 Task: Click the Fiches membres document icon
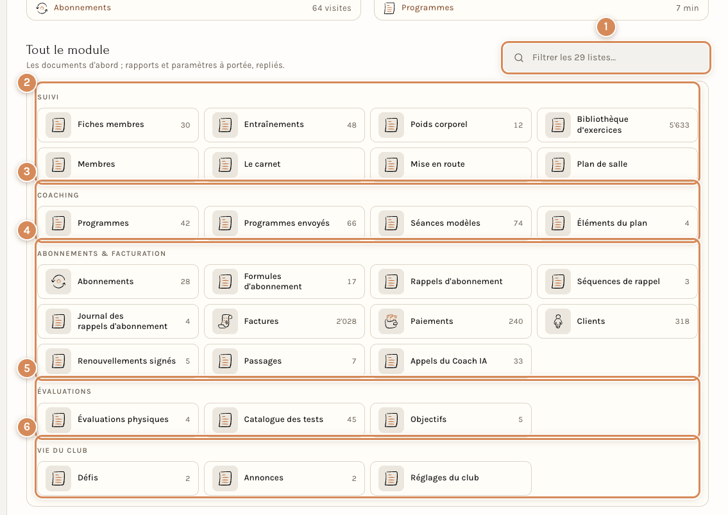point(58,125)
